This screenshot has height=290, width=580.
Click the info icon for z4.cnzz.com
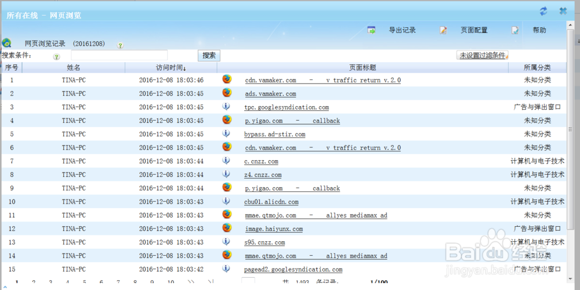click(226, 174)
